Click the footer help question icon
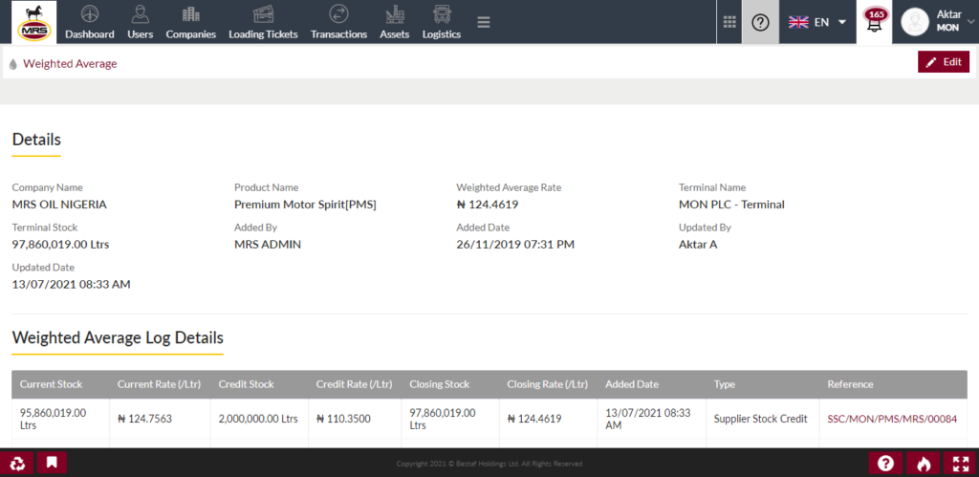 885,464
